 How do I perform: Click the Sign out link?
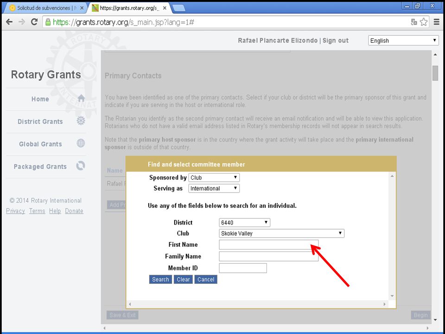(x=336, y=40)
